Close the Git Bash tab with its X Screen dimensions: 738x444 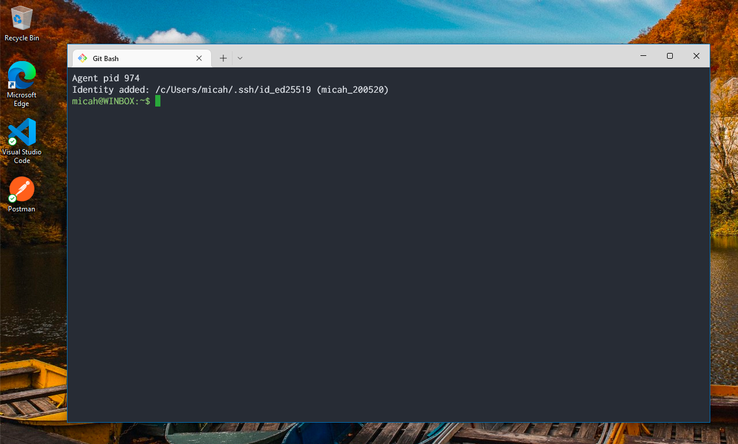[198, 58]
